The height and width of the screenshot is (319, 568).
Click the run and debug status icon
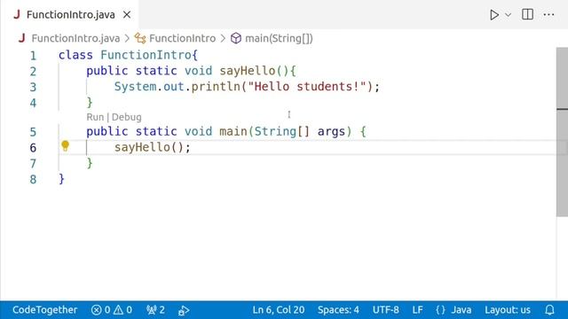click(x=184, y=310)
